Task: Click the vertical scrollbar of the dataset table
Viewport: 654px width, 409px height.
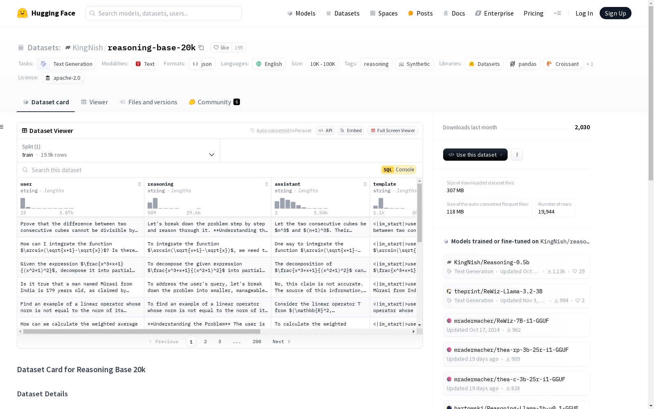Action: [419, 213]
